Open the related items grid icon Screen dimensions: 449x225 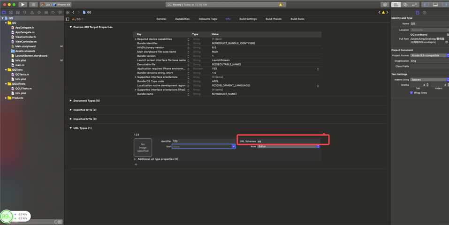68,12
